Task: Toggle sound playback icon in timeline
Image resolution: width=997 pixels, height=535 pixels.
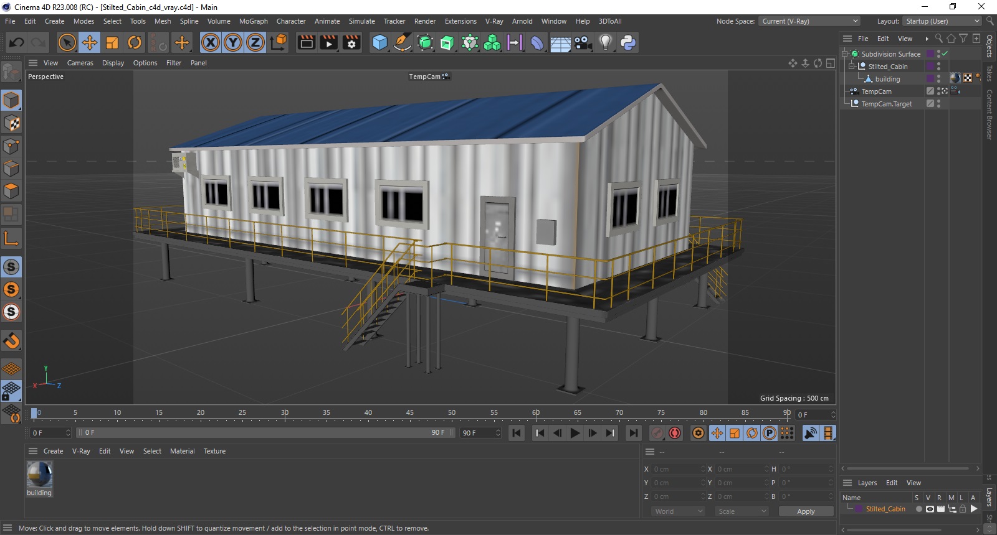Action: [x=810, y=433]
